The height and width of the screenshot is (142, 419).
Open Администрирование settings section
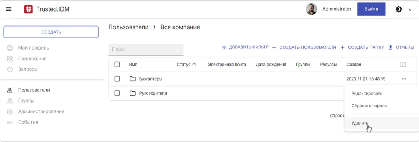(x=41, y=112)
